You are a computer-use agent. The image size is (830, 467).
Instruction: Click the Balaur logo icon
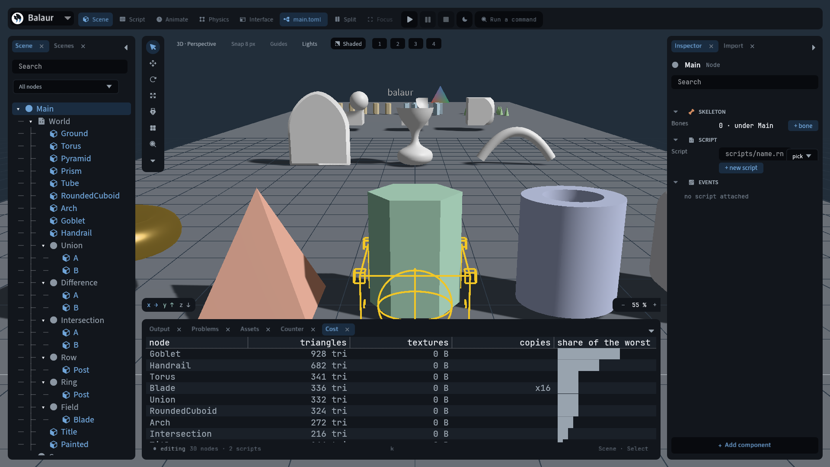pos(18,18)
